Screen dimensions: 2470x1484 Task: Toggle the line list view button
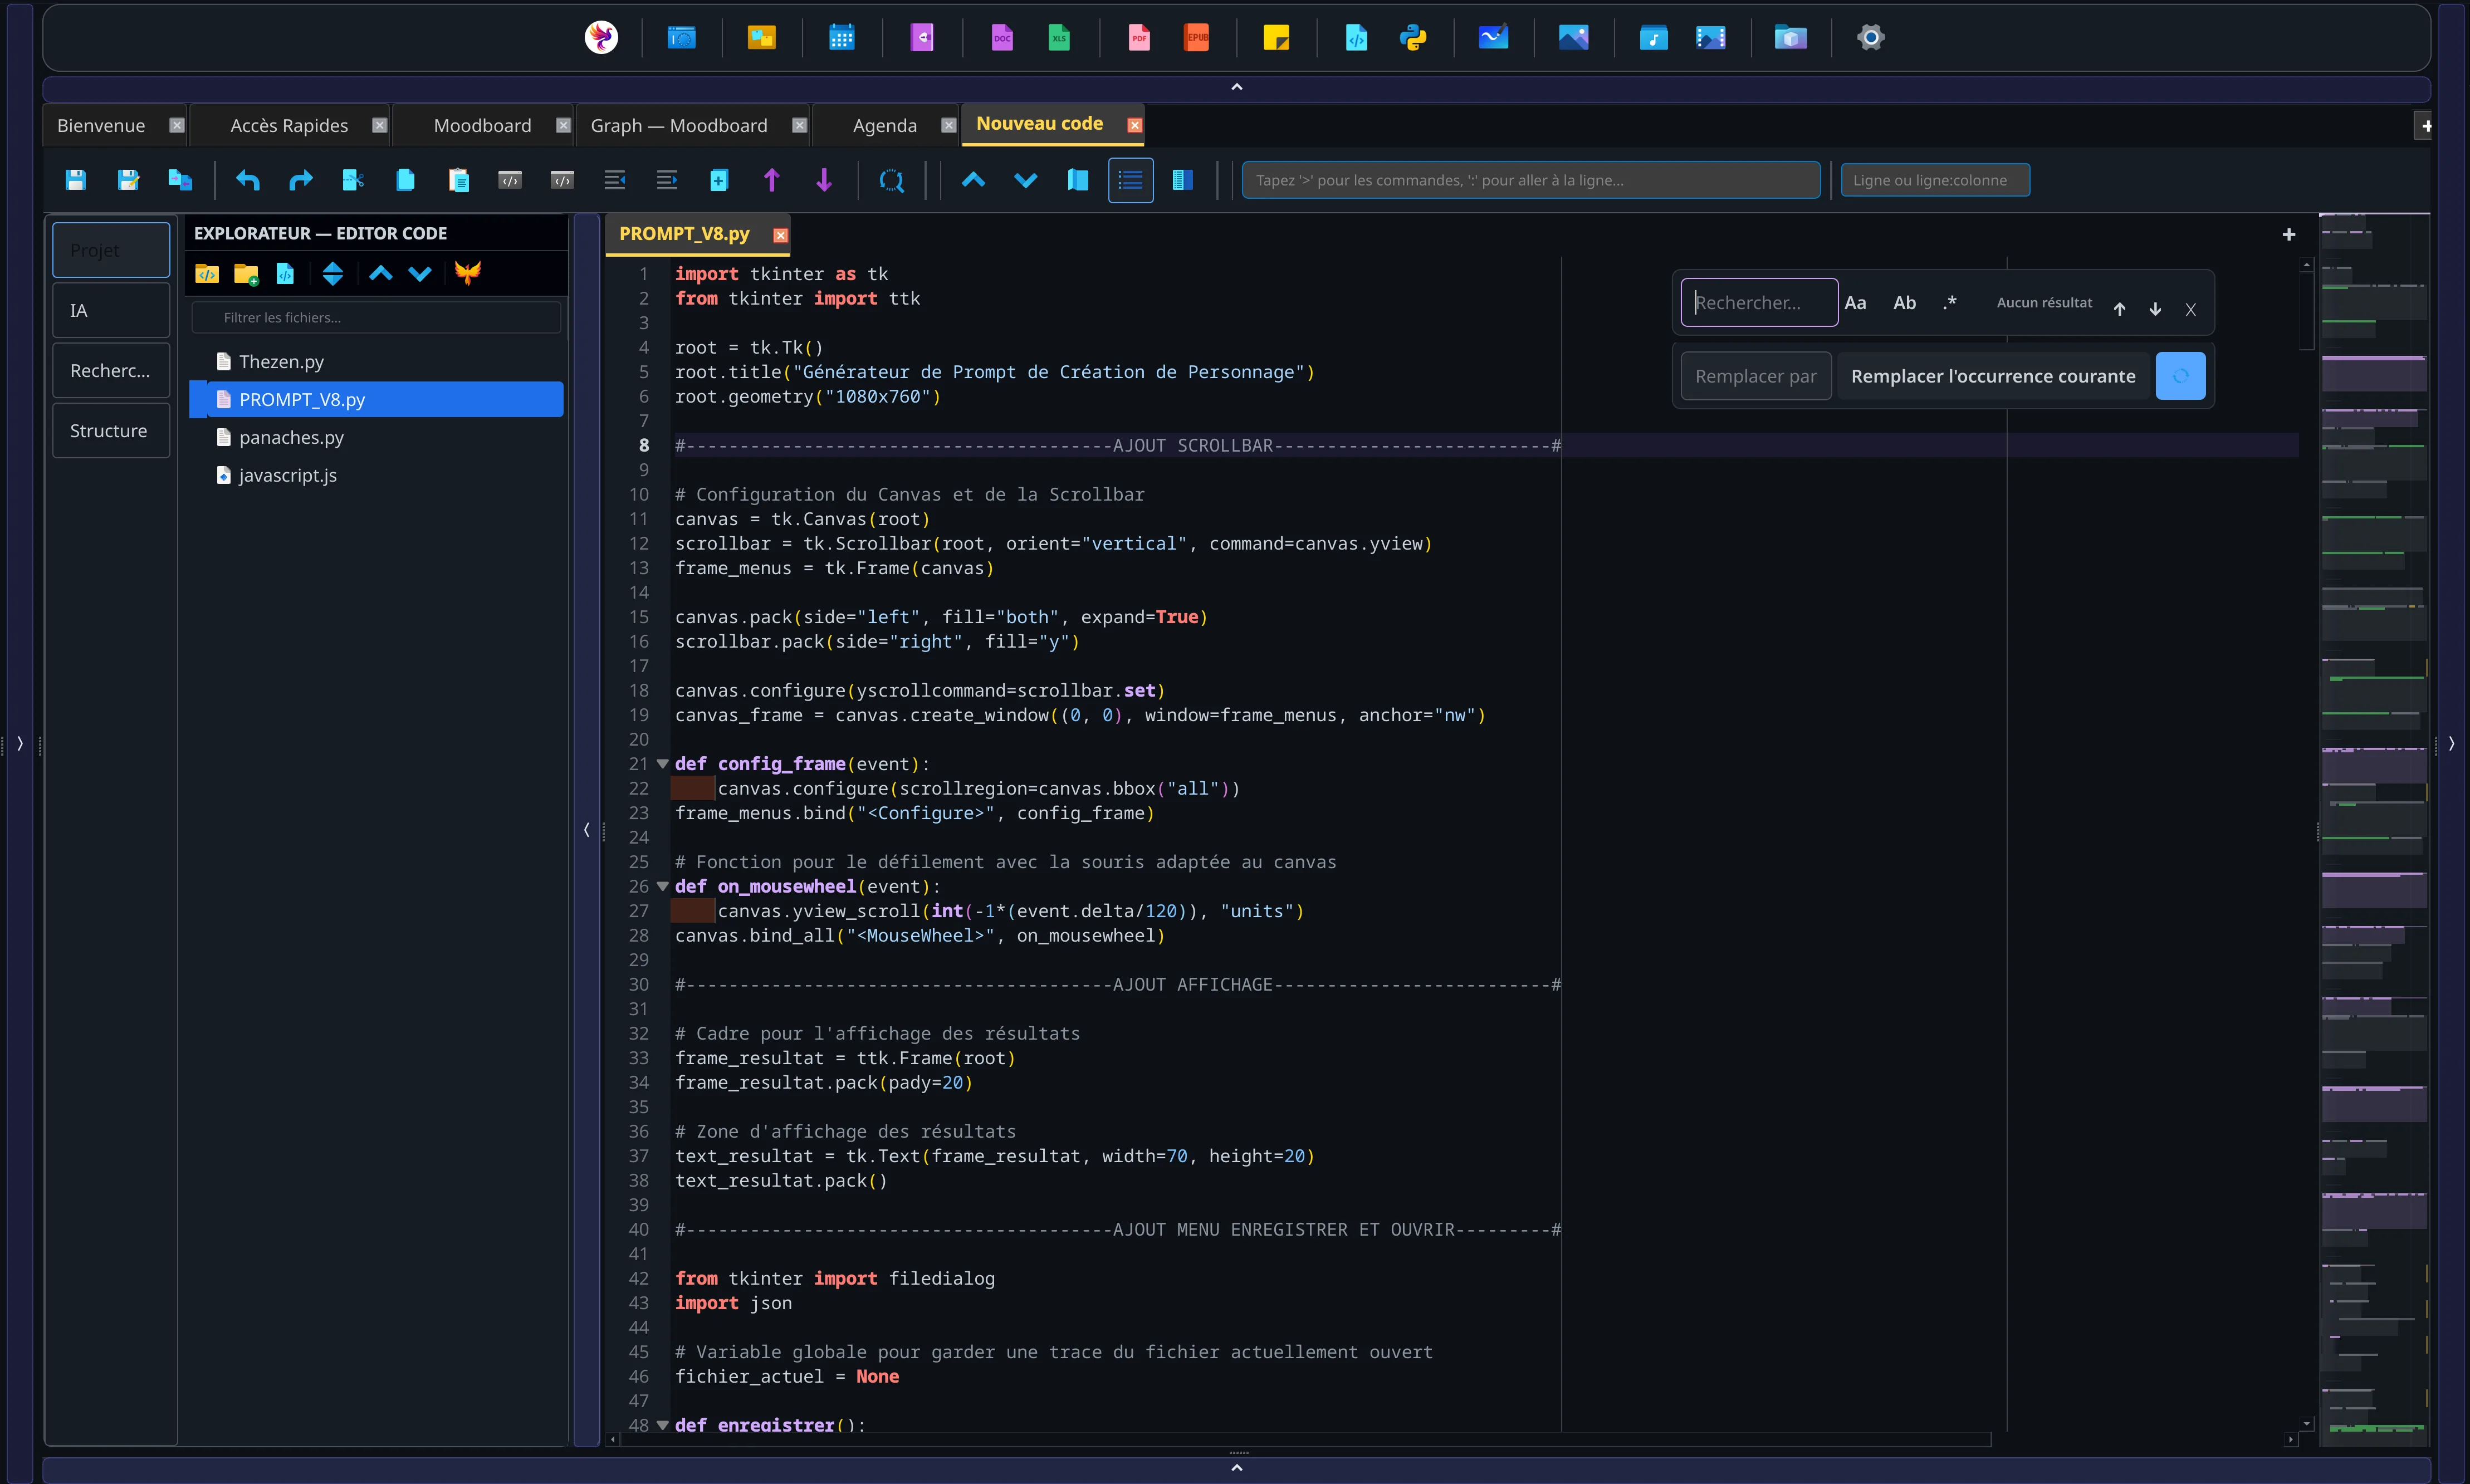pos(1130,180)
